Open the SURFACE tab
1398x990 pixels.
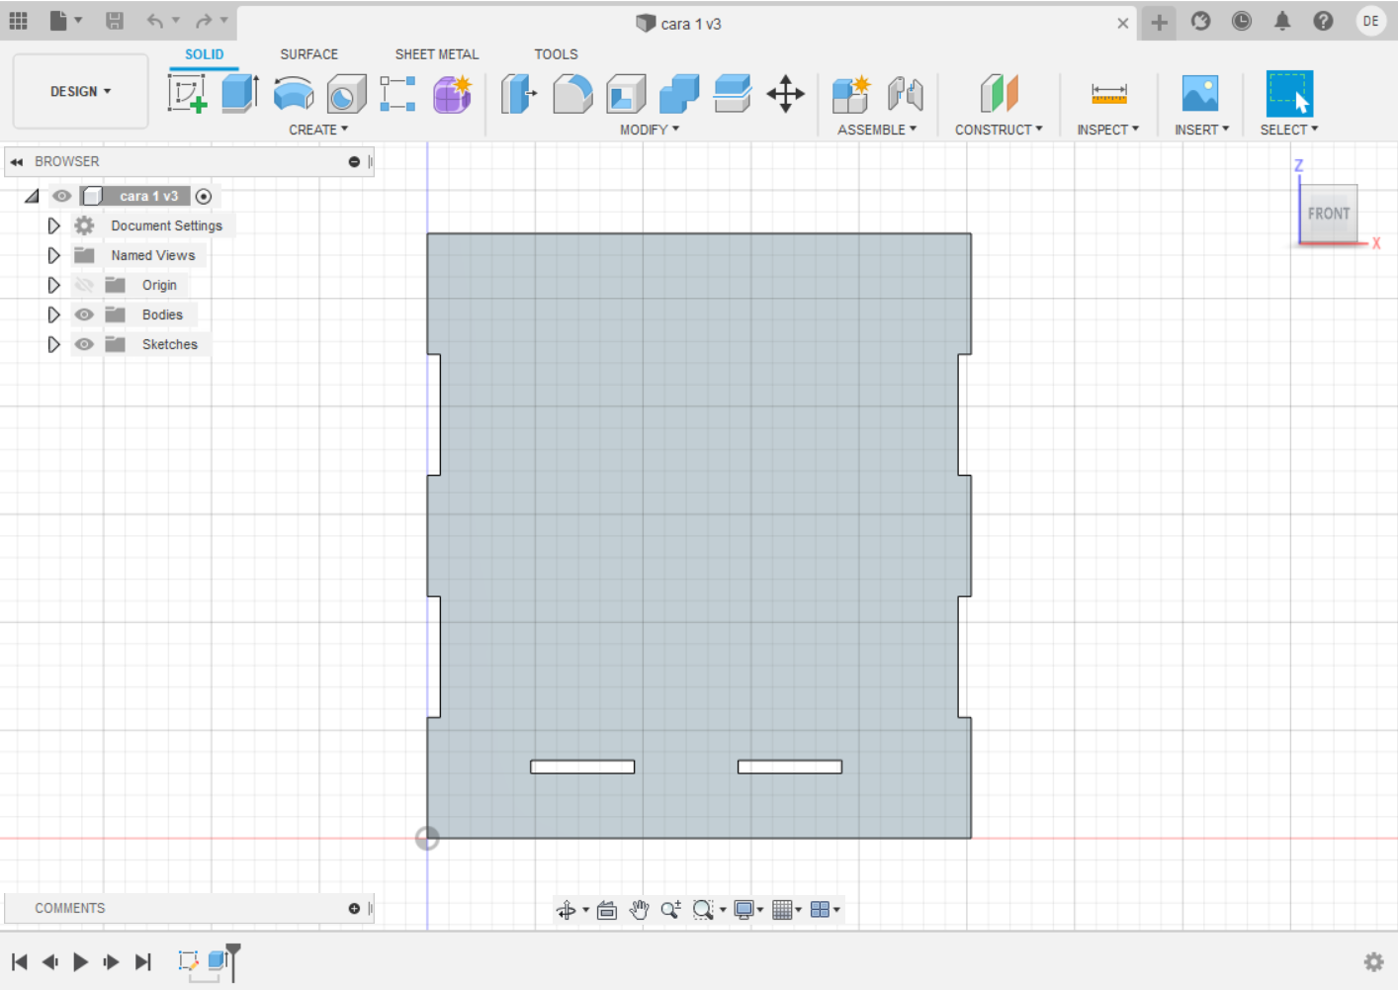308,54
